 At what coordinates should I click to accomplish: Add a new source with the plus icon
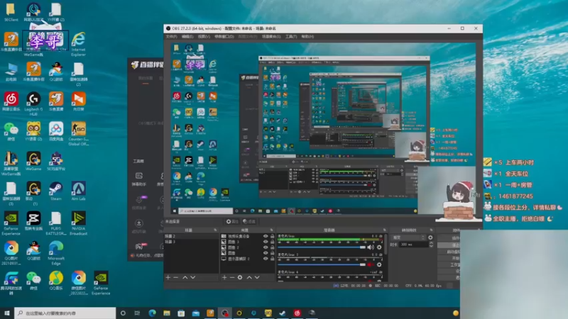[224, 277]
